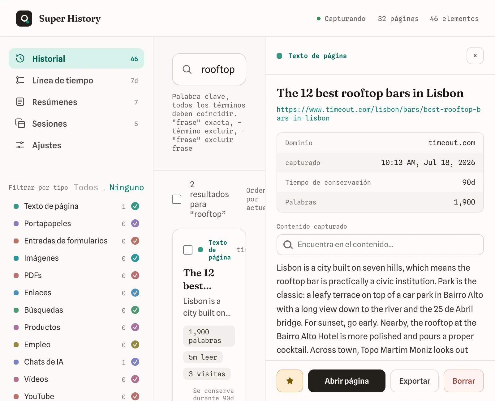Viewport: 495px width, 401px height.
Task: Click the magnifier in content search field
Action: pyautogui.click(x=288, y=245)
